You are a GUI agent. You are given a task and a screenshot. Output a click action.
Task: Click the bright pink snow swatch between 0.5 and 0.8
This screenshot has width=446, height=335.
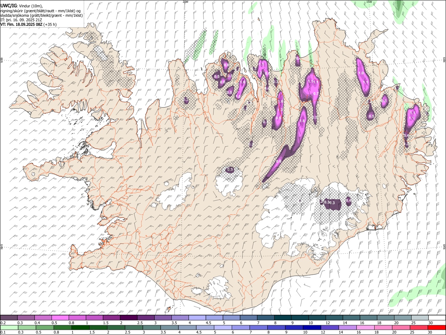60,318
